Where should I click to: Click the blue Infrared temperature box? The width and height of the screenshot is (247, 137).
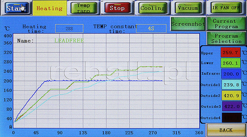[x=231, y=74]
